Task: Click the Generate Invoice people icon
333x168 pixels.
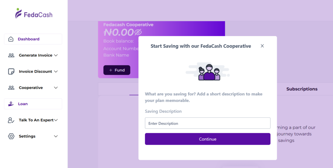Action: click(x=11, y=55)
